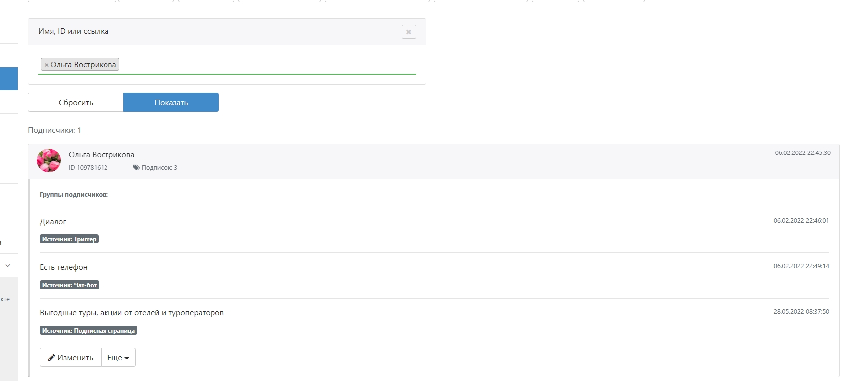This screenshot has height=381, width=849.
Task: Click the Источник: Триггер badge
Action: [69, 239]
